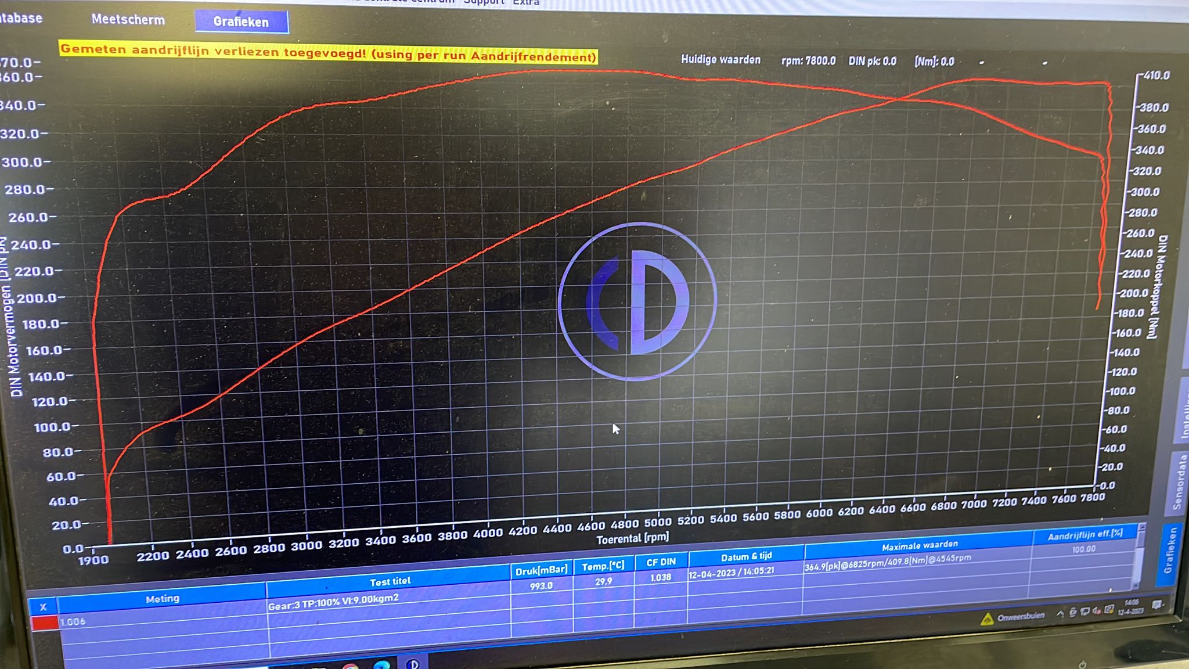This screenshot has width=1189, height=669.
Task: Click the red color swatch of run 1.006
Action: click(45, 623)
